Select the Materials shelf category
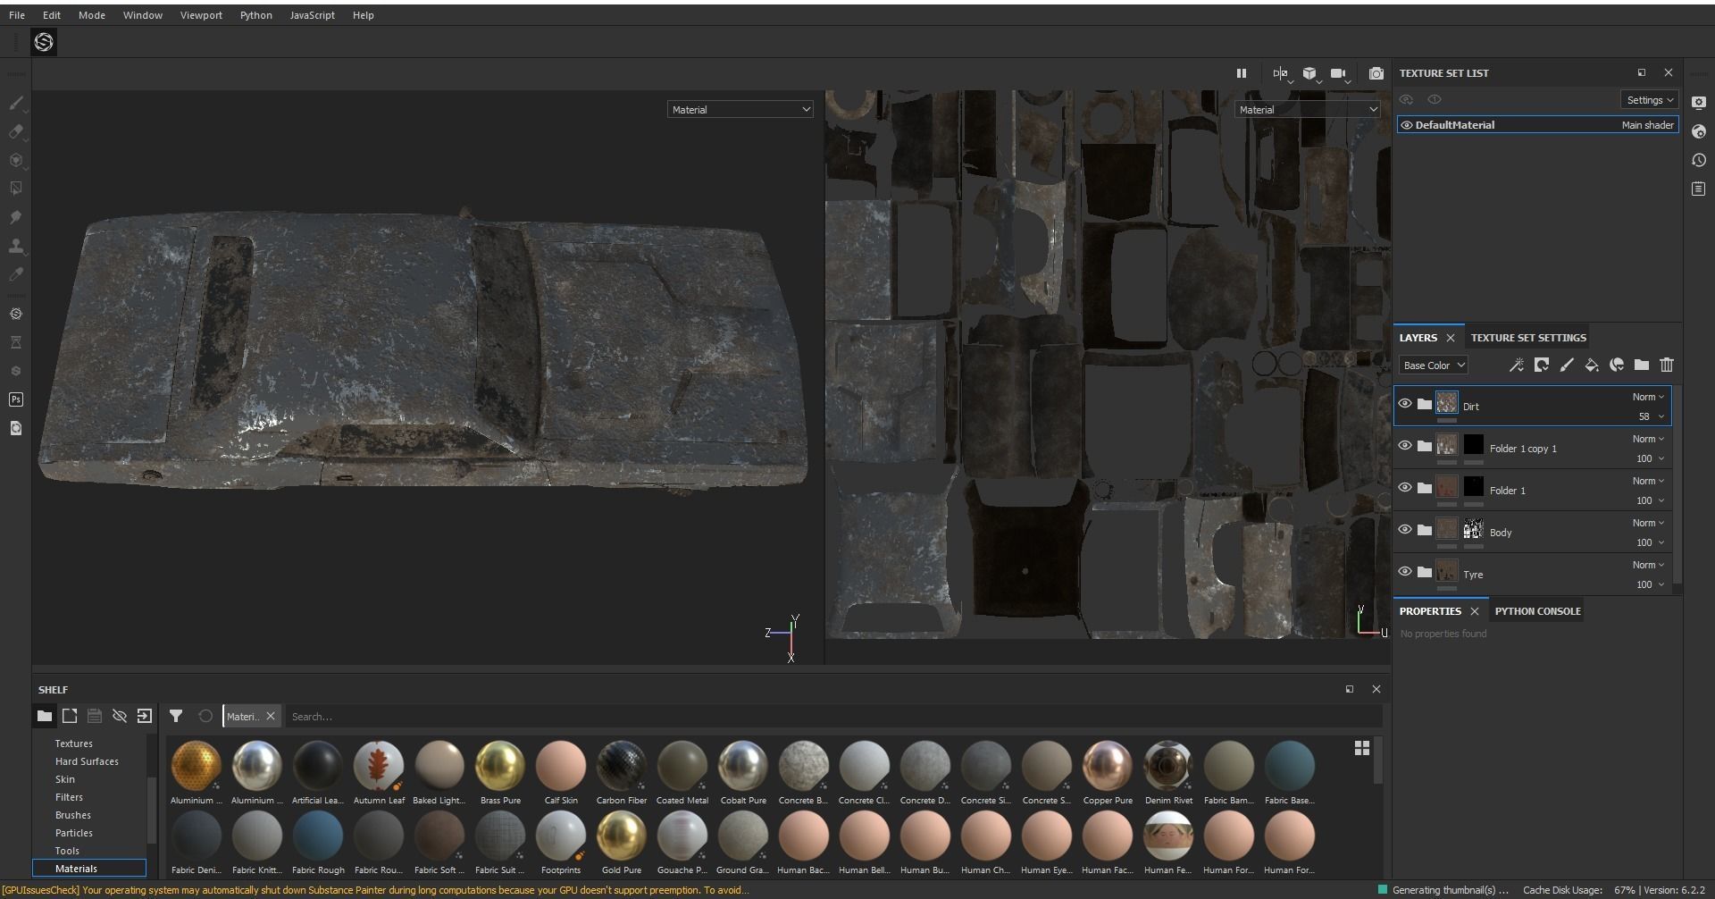Screen dimensions: 1715x899 (x=89, y=869)
